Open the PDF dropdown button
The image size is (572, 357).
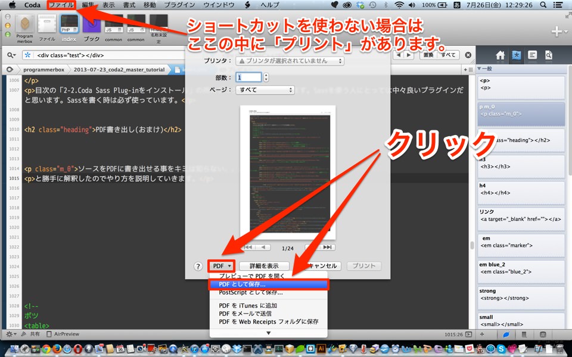(222, 266)
